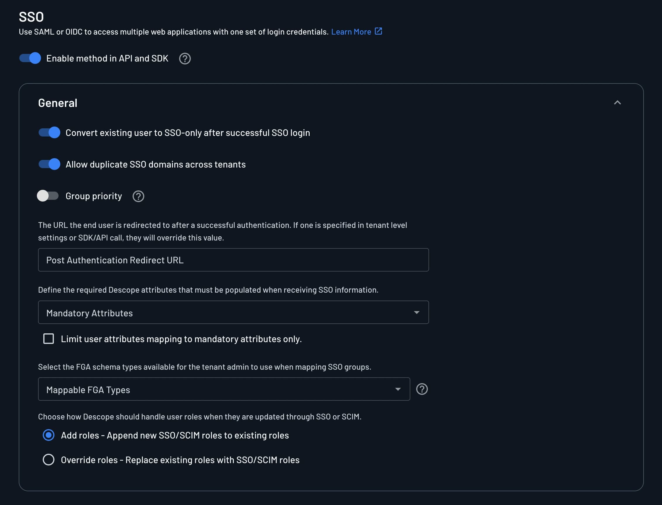
Task: Select the "Override roles" radio button
Action: [x=49, y=460]
